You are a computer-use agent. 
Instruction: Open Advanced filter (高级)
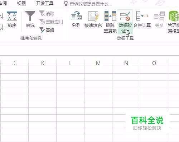pyautogui.click(x=47, y=30)
